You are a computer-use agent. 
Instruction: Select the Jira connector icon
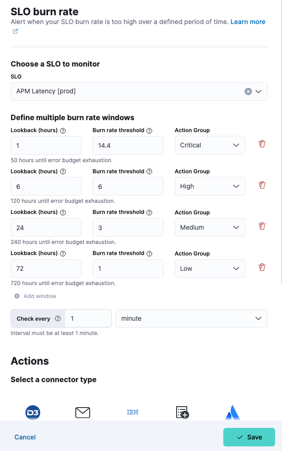[x=232, y=413]
